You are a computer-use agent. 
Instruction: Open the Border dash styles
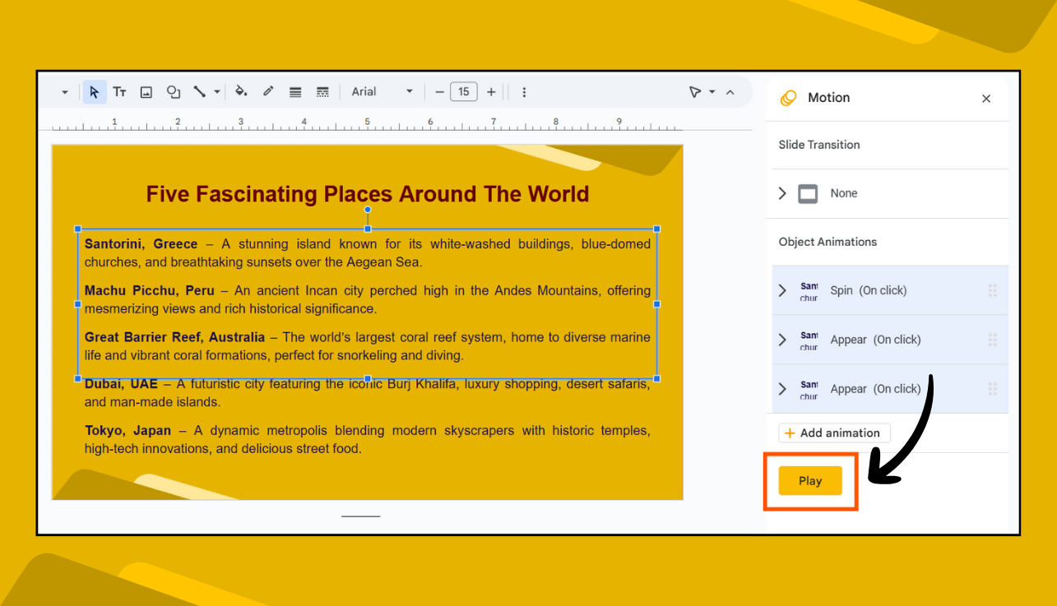click(322, 91)
